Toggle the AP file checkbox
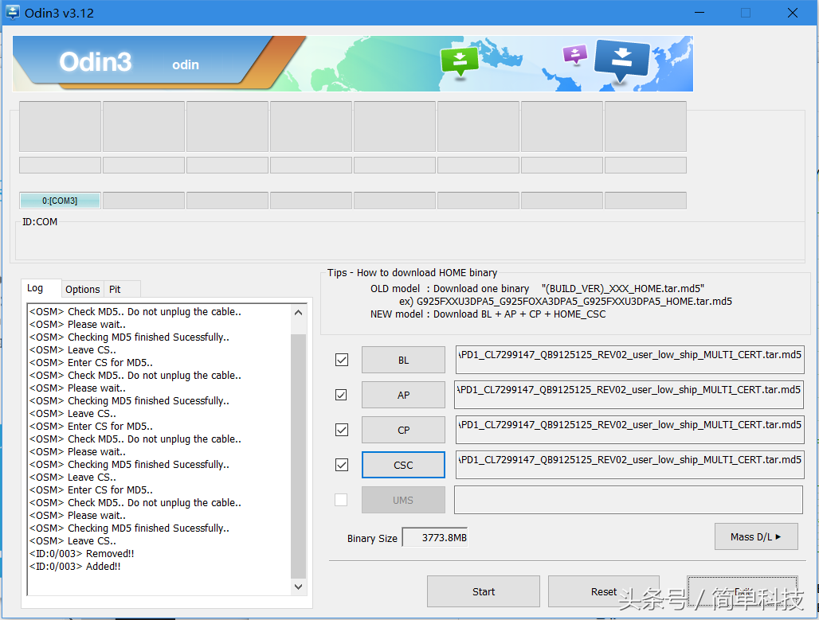The image size is (819, 620). 342,395
